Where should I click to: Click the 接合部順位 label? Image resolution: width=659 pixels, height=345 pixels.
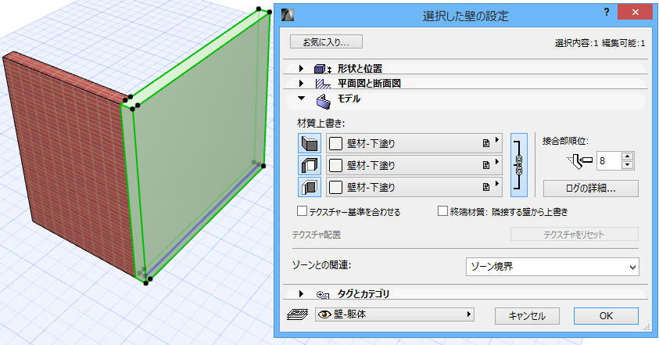[x=566, y=141]
